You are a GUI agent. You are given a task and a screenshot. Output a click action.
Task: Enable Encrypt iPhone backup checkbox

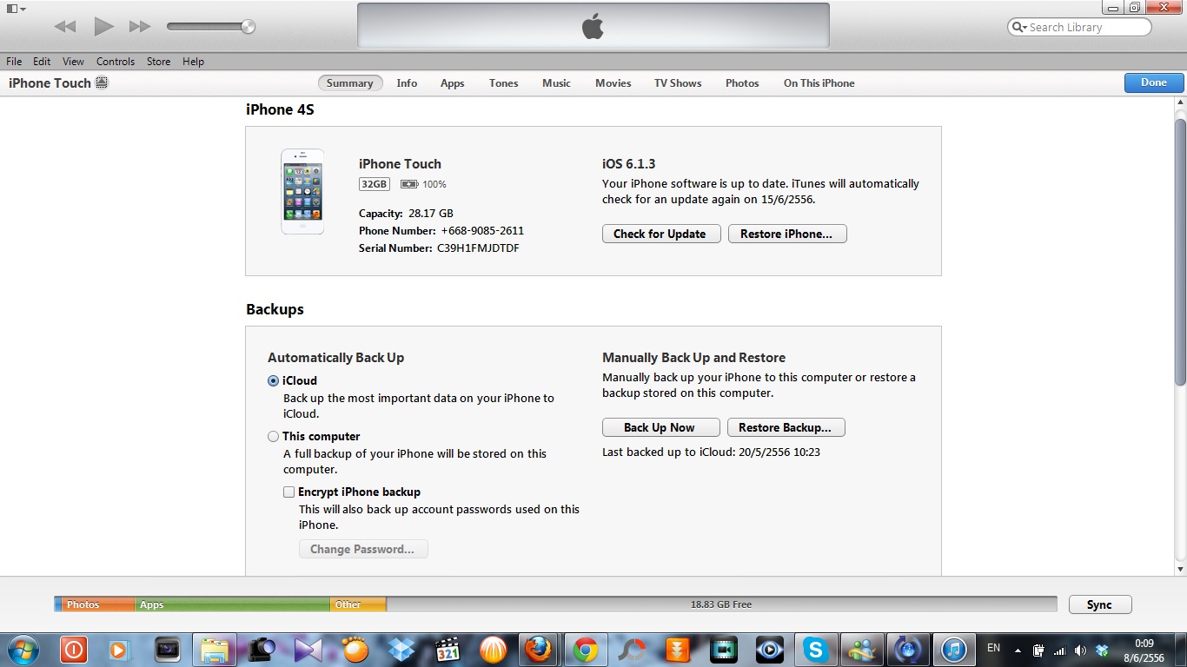pyautogui.click(x=289, y=492)
